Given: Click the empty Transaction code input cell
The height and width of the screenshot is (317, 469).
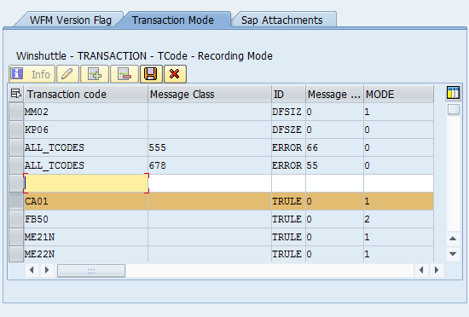Looking at the screenshot, I should [86, 183].
